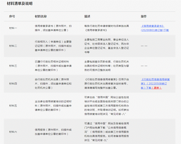Viewport: 181px width, 144px height.
Task: Click the 信用修复承诺书 material name cell
Action: (51, 28)
